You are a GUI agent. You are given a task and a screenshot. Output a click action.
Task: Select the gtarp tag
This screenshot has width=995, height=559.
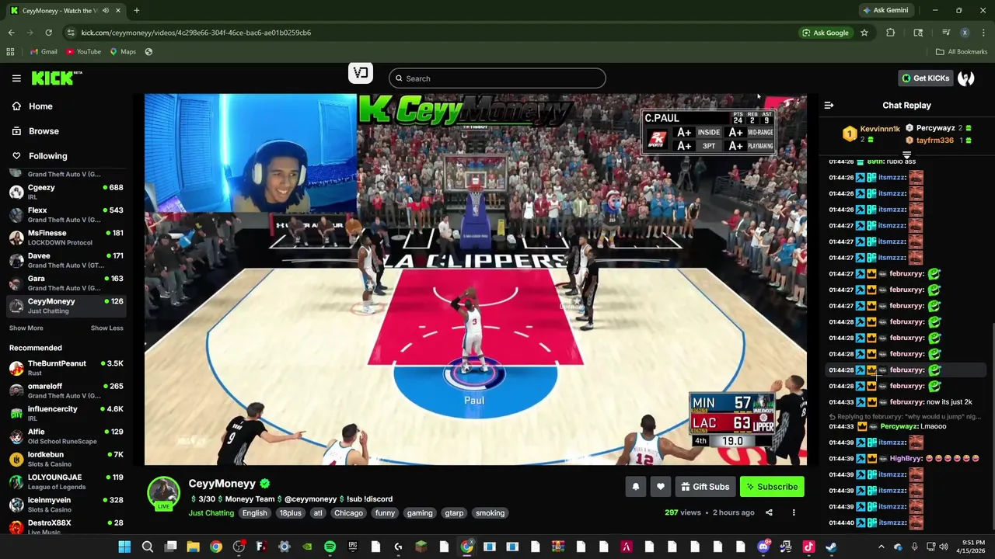pyautogui.click(x=454, y=513)
